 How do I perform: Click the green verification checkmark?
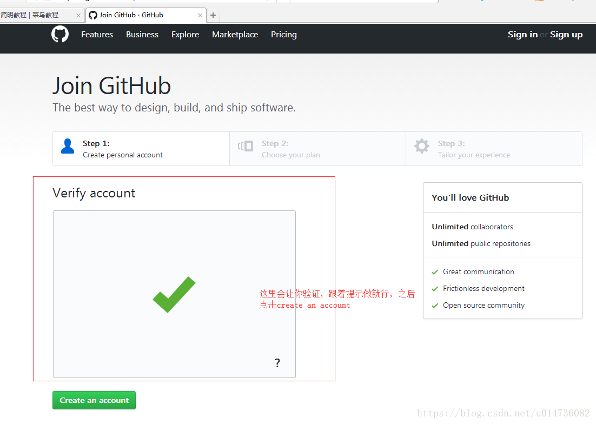click(x=174, y=294)
